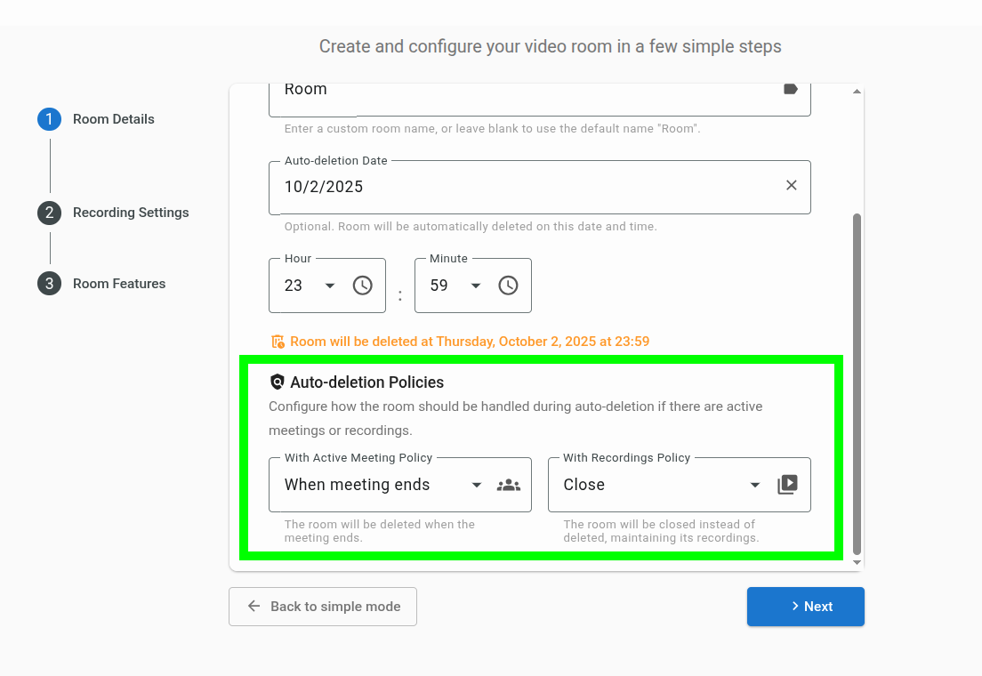Image resolution: width=982 pixels, height=676 pixels.
Task: Go to Room Features step
Action: (118, 284)
